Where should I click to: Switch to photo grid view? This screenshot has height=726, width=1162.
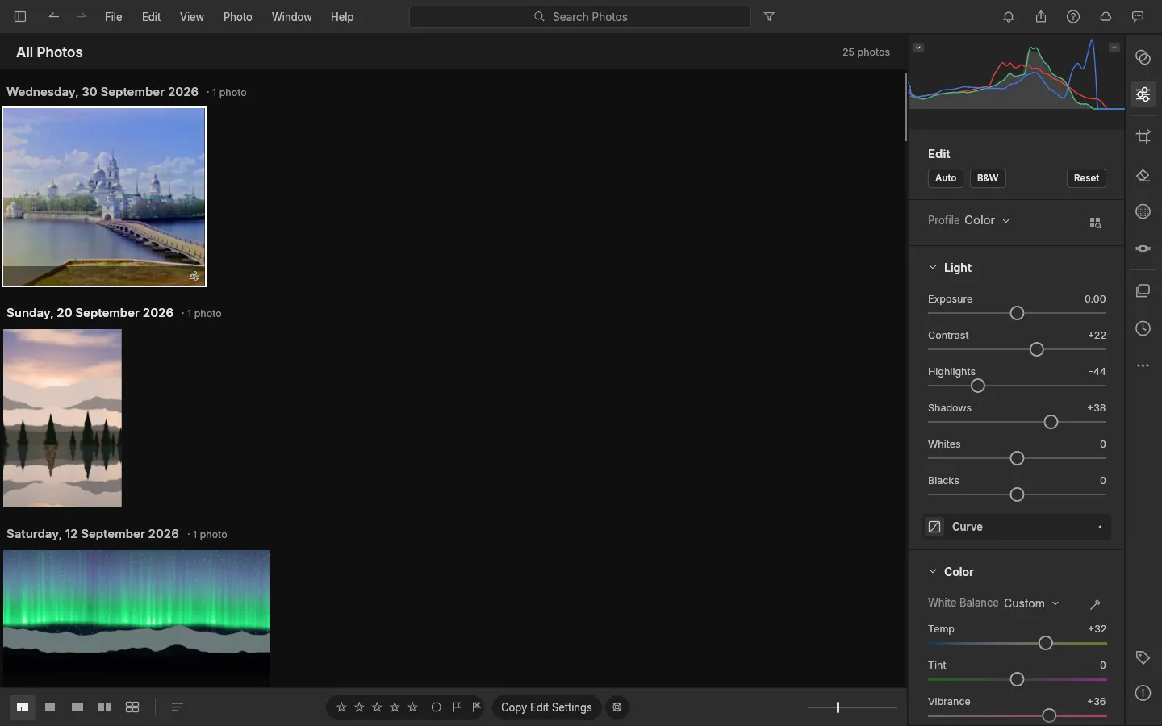(23, 707)
